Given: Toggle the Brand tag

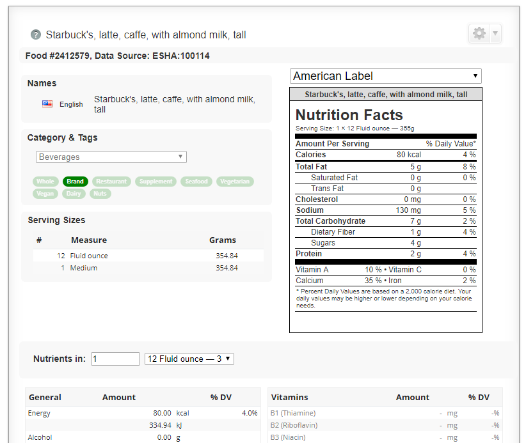Looking at the screenshot, I should click(75, 182).
